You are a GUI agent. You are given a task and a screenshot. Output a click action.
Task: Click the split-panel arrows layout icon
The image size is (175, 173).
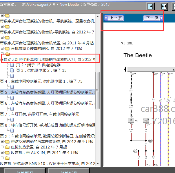pos(164,6)
